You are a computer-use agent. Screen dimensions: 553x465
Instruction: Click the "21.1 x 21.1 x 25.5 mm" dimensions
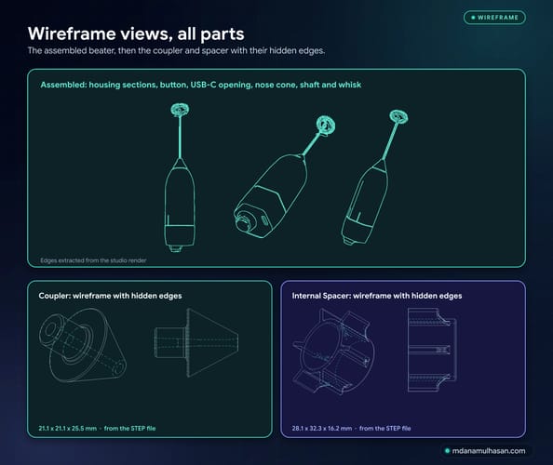pyautogui.click(x=67, y=429)
